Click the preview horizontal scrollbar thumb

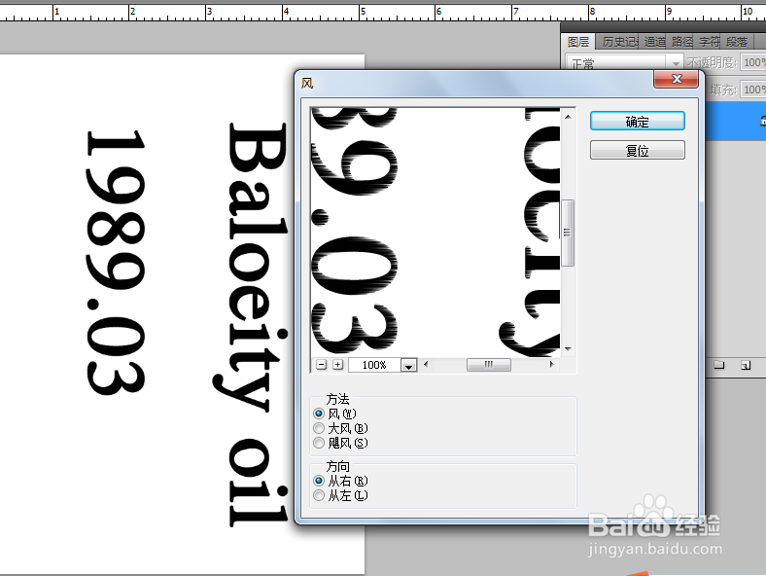pyautogui.click(x=489, y=365)
